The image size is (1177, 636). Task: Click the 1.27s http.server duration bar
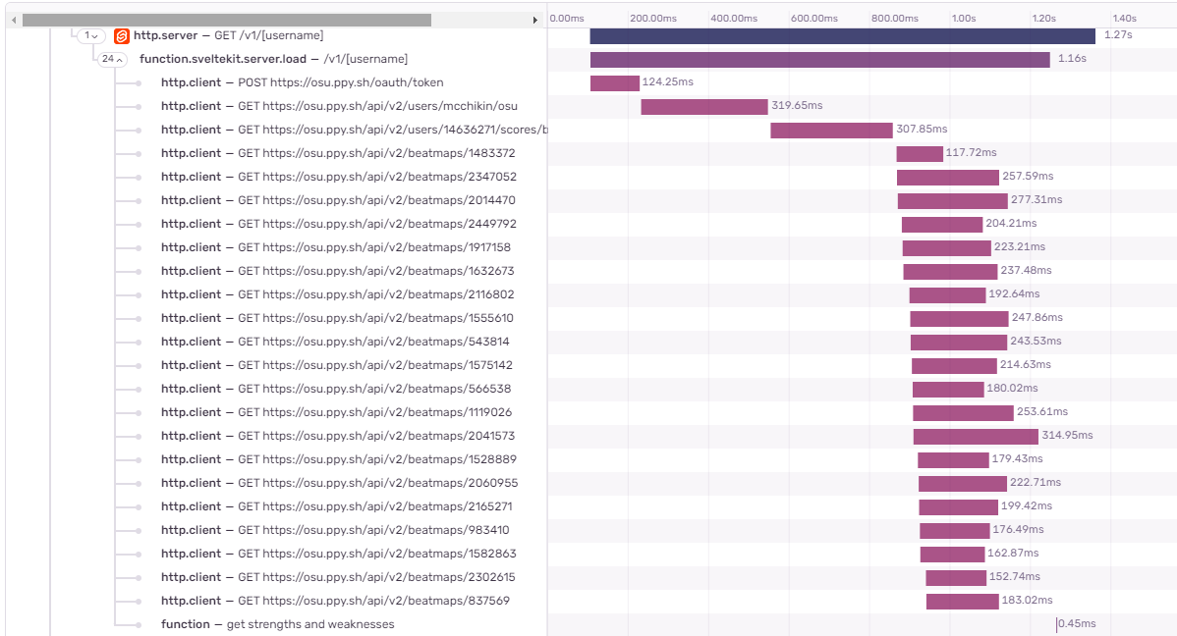842,36
